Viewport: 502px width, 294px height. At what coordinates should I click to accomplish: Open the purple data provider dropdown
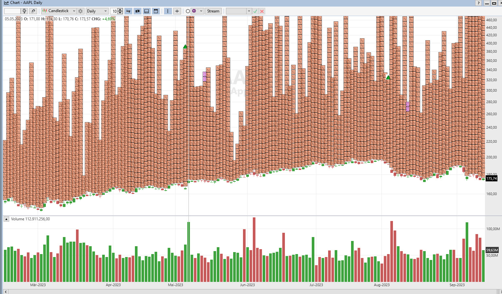[197, 11]
